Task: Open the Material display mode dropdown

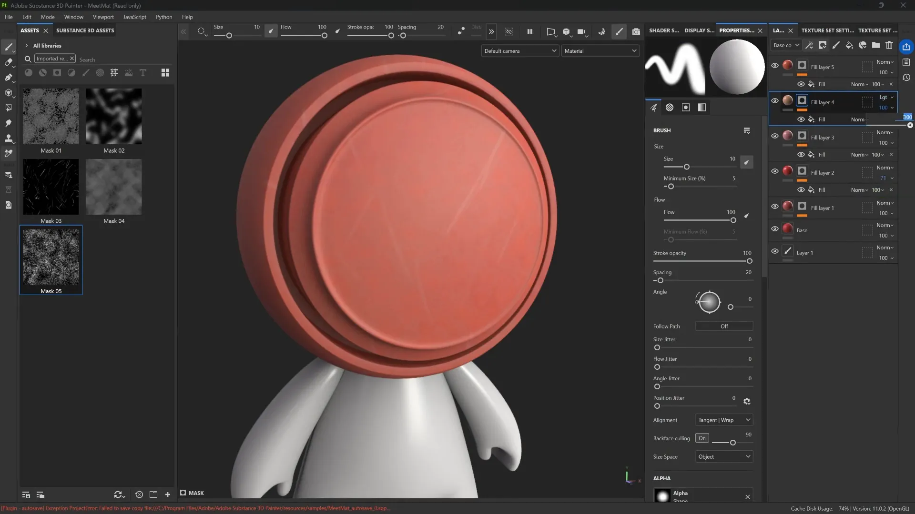Action: coord(600,51)
